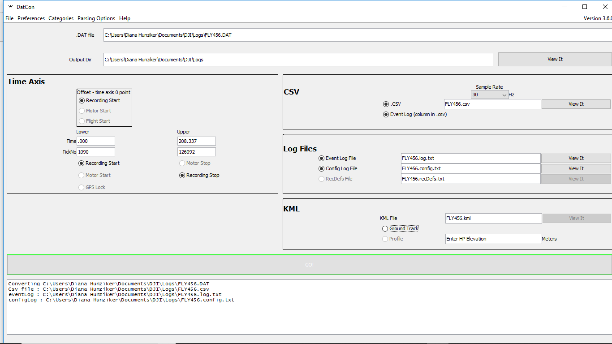Select Recording Start offset radio button
Image resolution: width=612 pixels, height=344 pixels.
(x=82, y=100)
